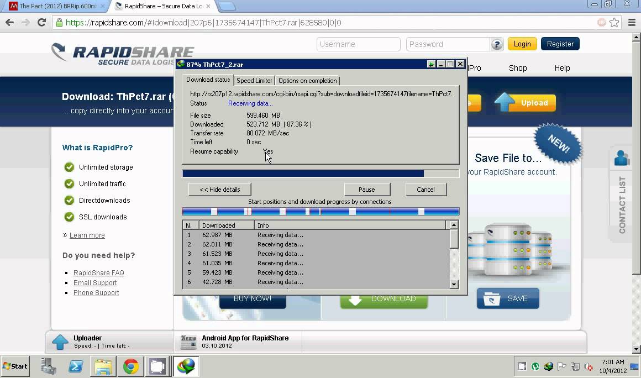Open the Phone Support link
The height and width of the screenshot is (378, 641).
coord(96,293)
